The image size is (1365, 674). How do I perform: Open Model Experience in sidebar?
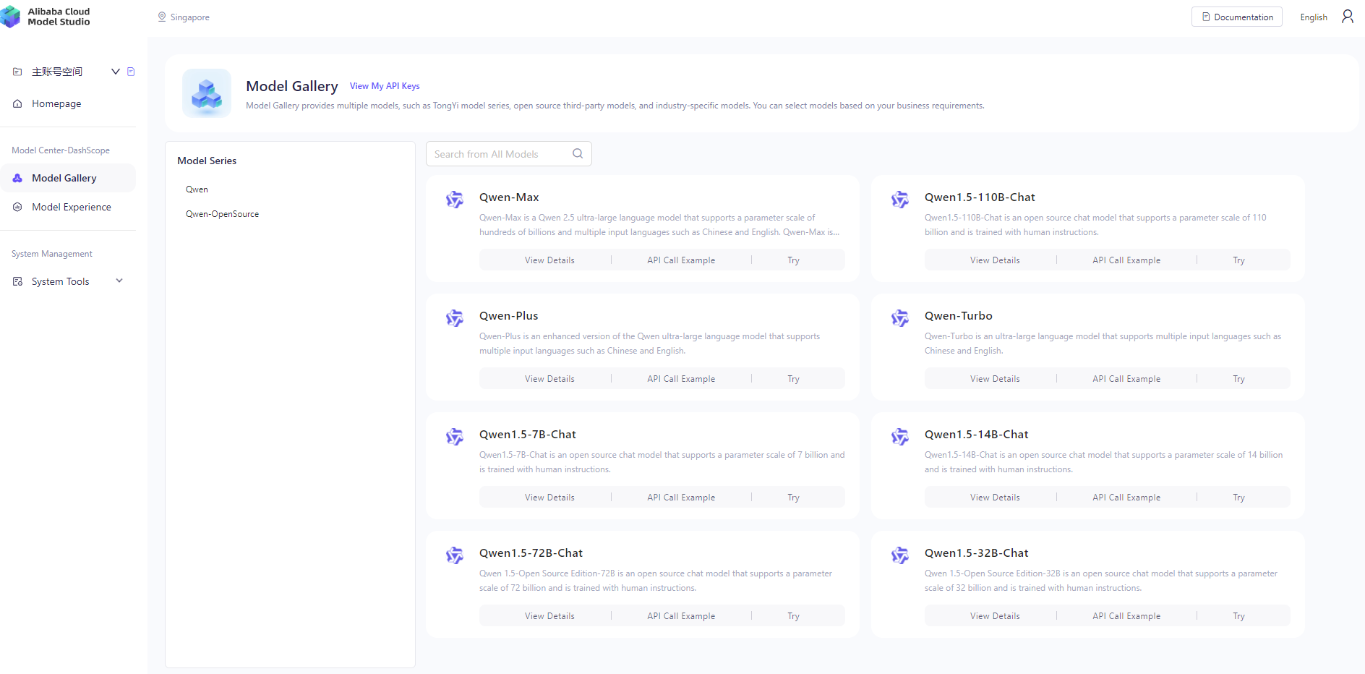pyautogui.click(x=68, y=207)
